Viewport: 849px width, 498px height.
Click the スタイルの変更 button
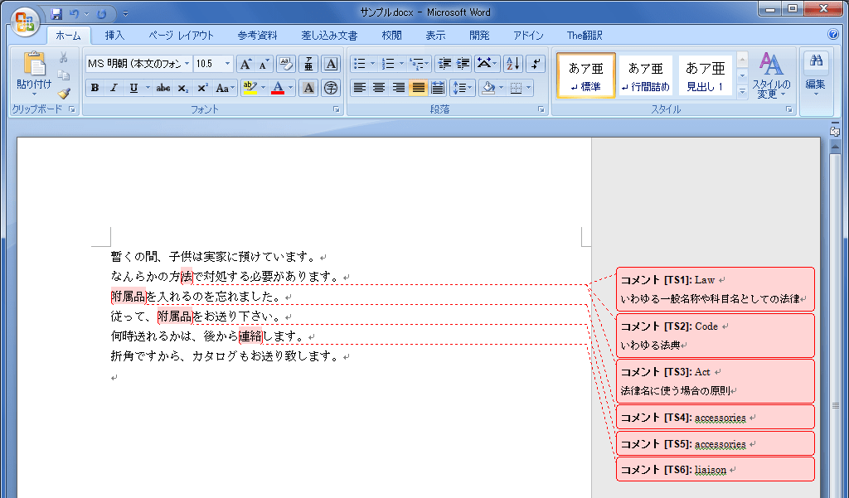coord(771,75)
